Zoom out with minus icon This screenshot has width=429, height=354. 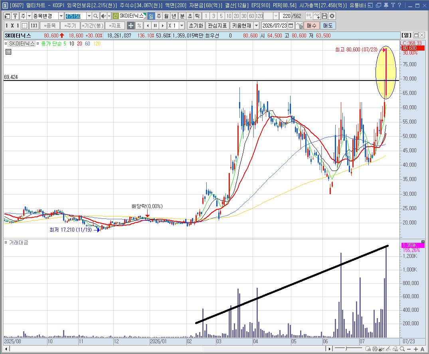[409, 349]
